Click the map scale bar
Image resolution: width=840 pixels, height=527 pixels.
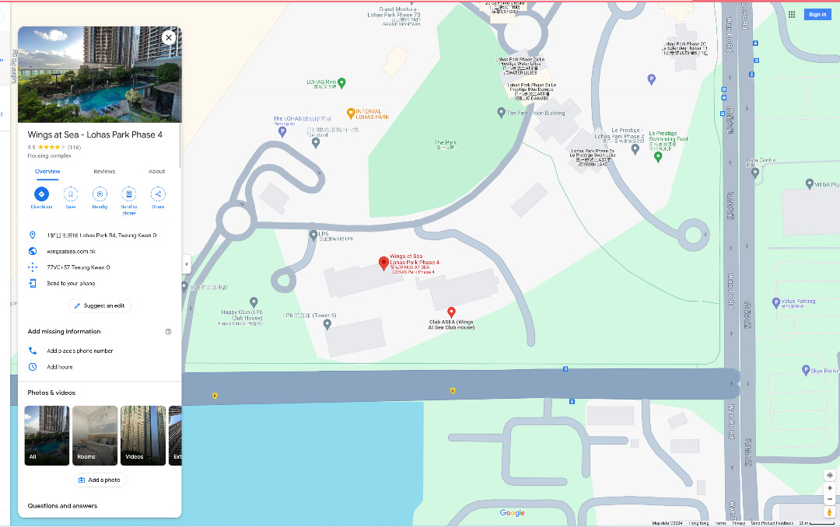coord(817,523)
